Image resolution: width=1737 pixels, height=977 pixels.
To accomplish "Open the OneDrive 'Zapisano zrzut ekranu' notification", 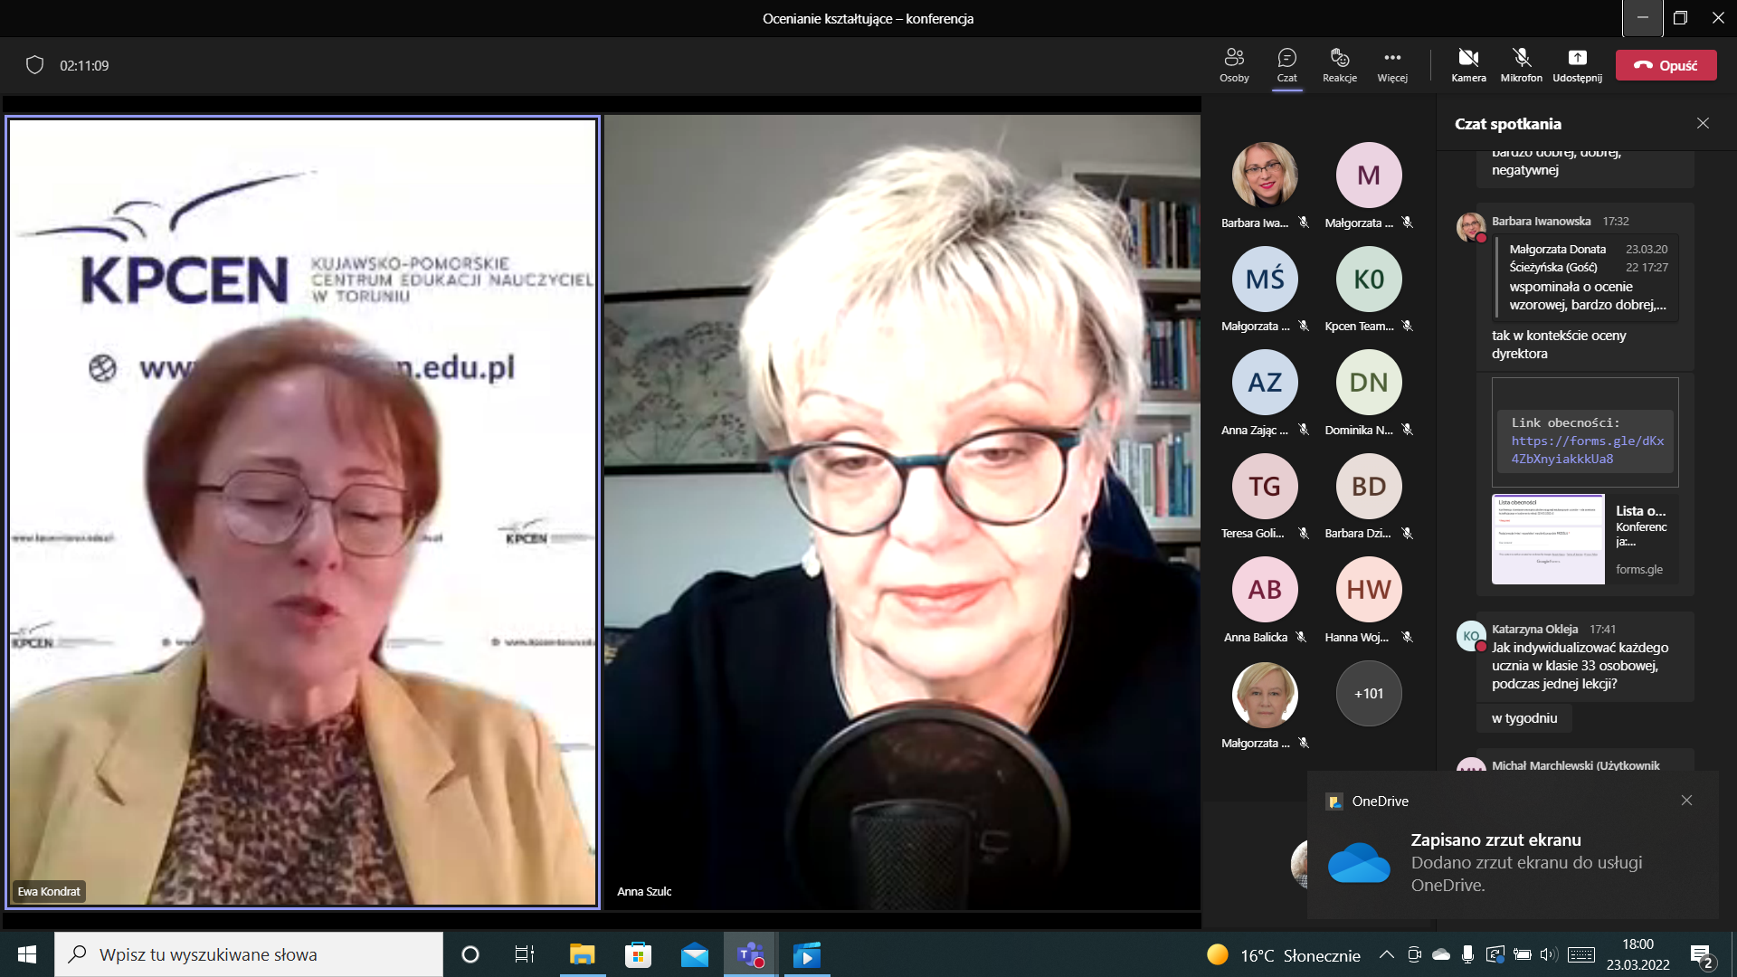I will click(x=1513, y=845).
